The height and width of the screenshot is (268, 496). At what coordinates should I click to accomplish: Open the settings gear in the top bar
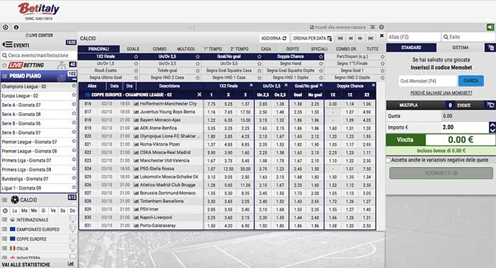pyautogui.click(x=381, y=27)
